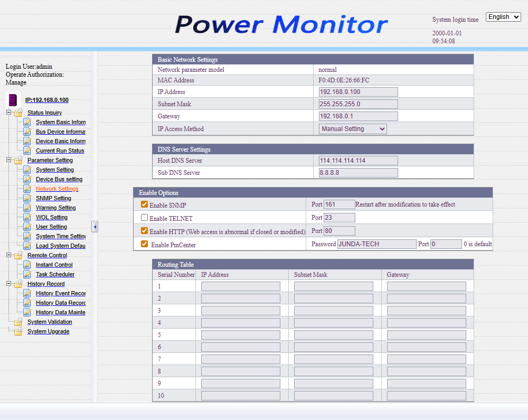
Task: Uncheck the Enable PmCenter option
Action: click(145, 244)
